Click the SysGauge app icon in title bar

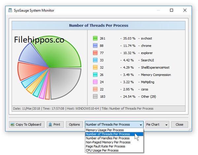11,10
